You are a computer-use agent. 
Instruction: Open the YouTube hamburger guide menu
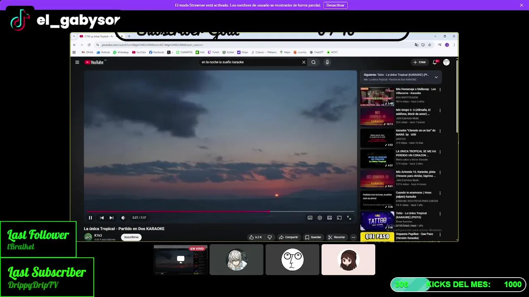(77, 62)
